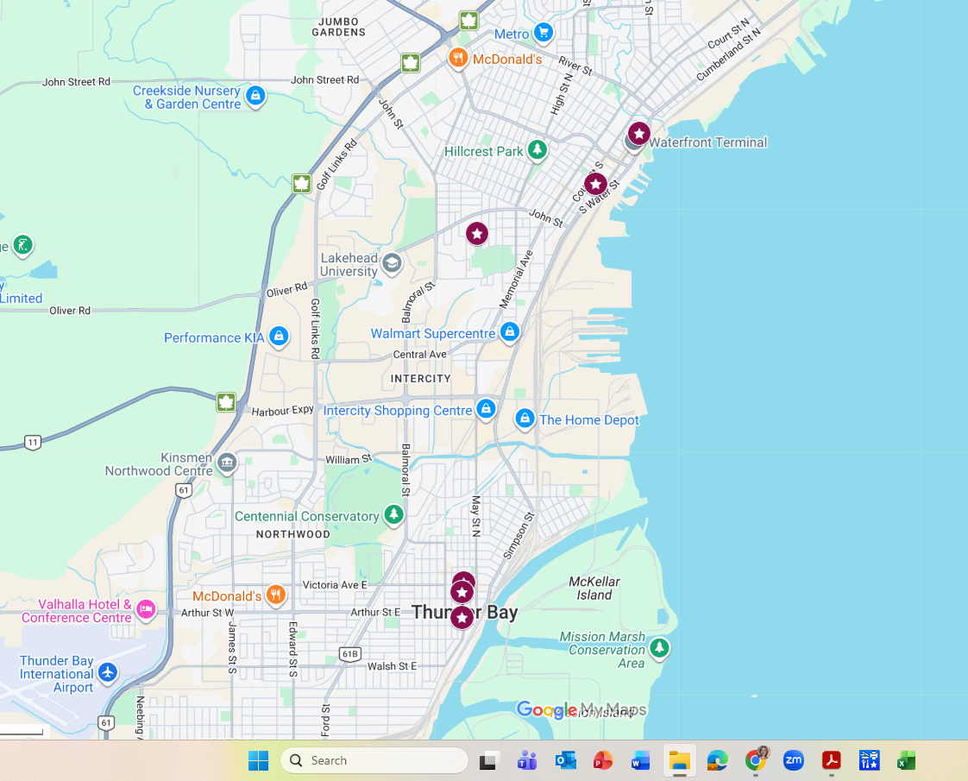Viewport: 968px width, 781px height.
Task: Select the star marker at Waterfront Terminal
Action: point(639,134)
